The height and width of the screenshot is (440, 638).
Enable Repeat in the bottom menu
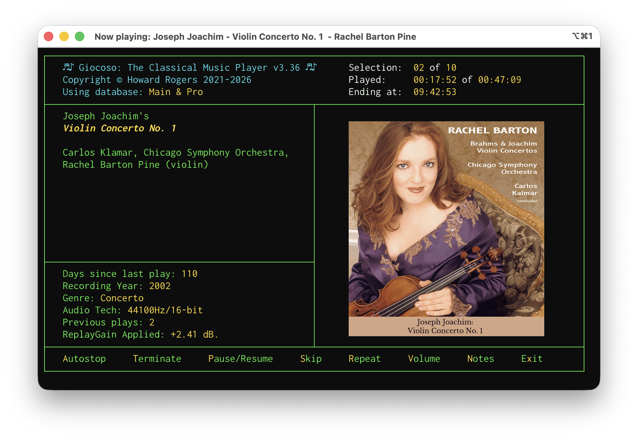(x=365, y=359)
